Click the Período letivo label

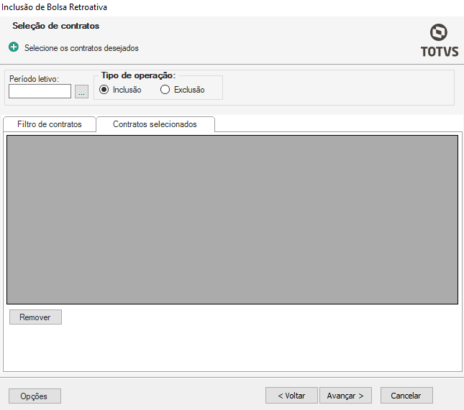tap(34, 78)
